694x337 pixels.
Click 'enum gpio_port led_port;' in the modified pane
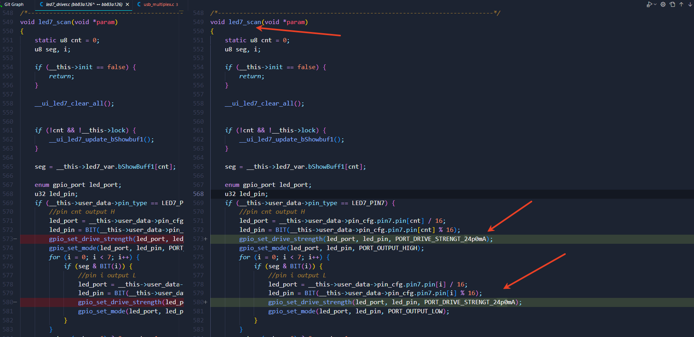tap(268, 185)
